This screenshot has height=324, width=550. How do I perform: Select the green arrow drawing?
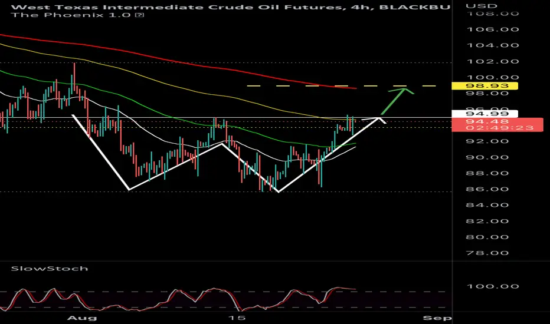click(397, 101)
